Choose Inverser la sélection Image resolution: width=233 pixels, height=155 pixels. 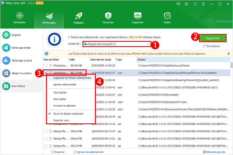pyautogui.click(x=64, y=106)
